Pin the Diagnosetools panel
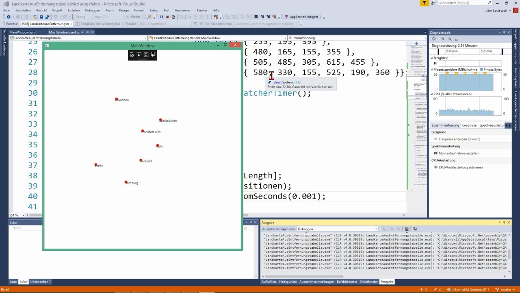 (504, 33)
